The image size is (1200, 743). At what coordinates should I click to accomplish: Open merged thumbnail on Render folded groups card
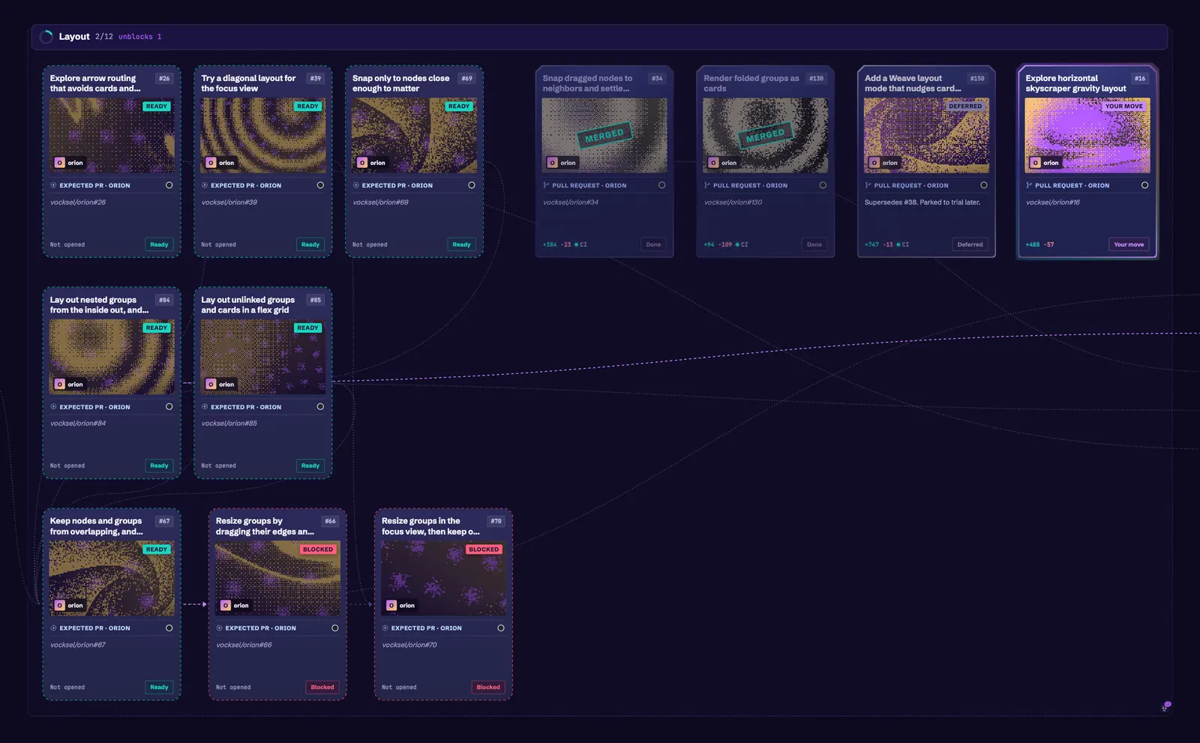[765, 136]
